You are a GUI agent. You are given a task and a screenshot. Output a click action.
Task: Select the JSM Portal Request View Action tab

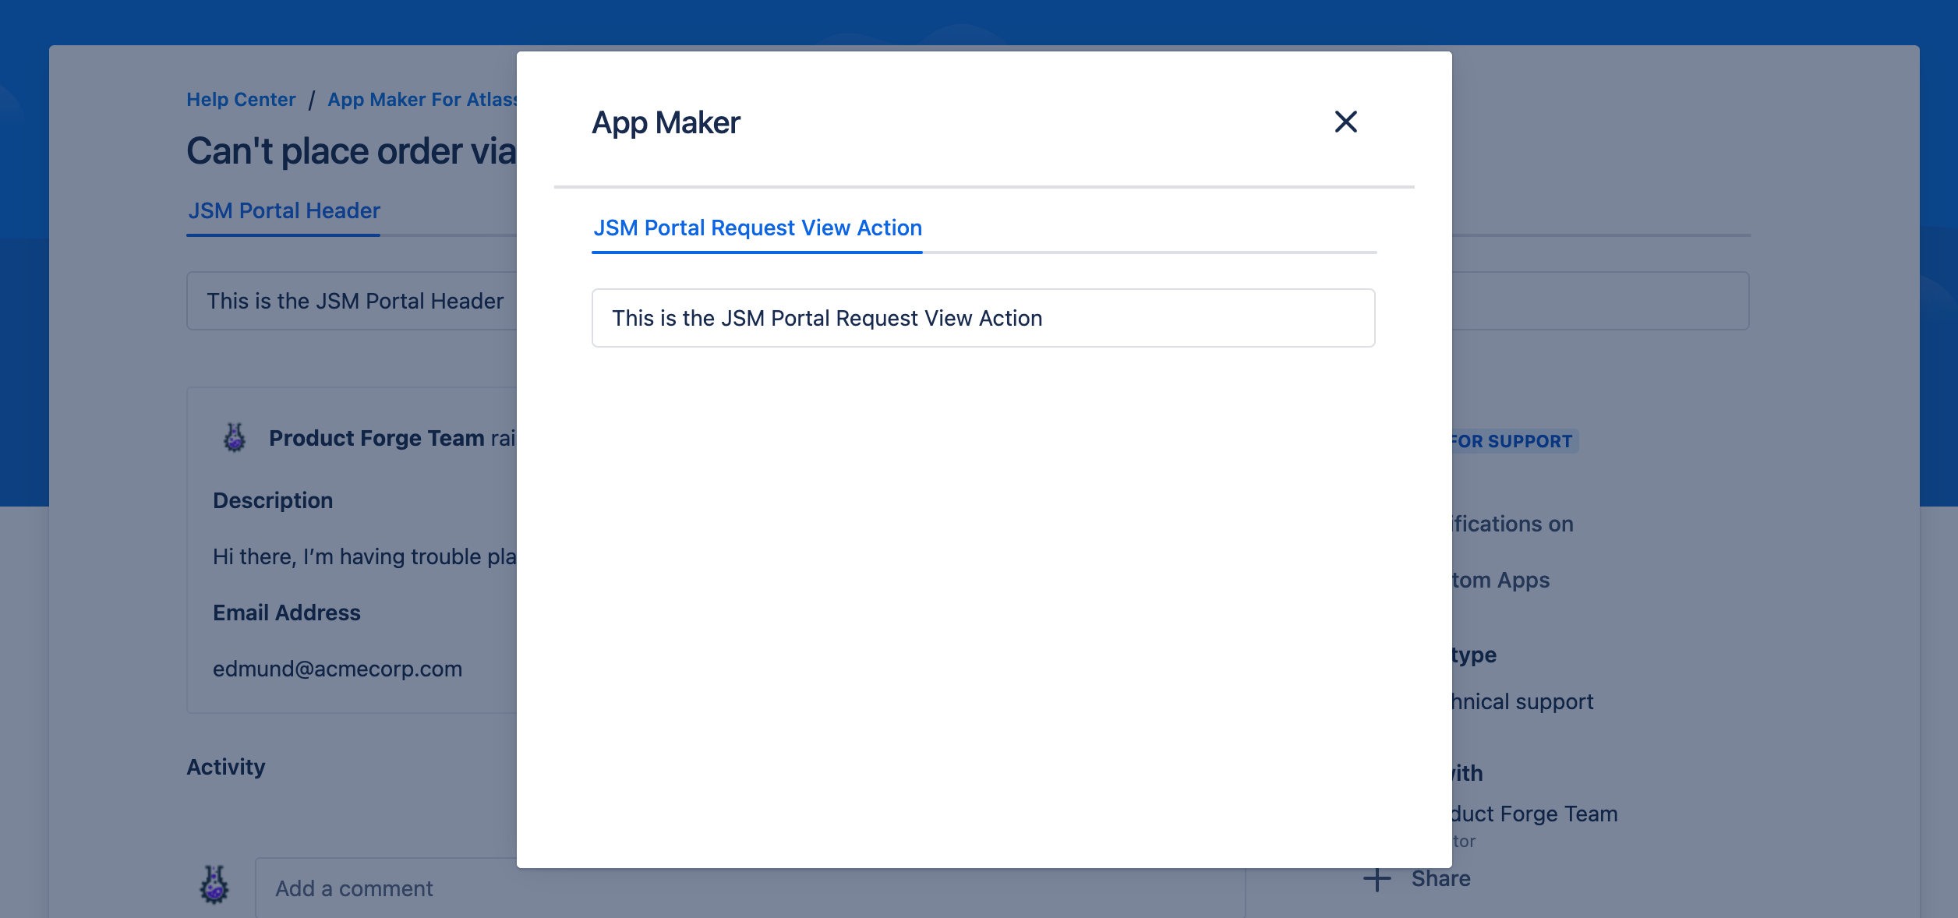coord(757,228)
